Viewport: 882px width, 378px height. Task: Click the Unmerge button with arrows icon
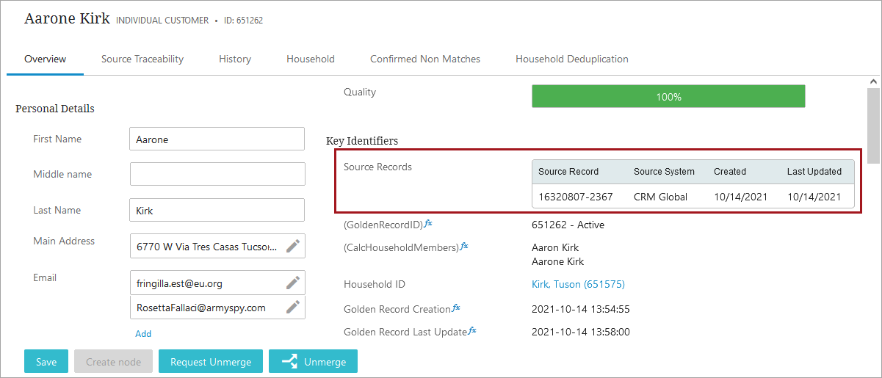point(313,362)
